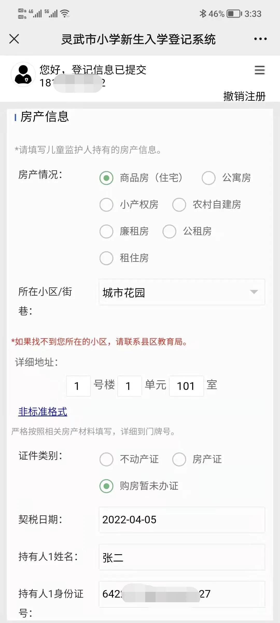Choose 不动产证 certificate type
This screenshot has height=623, width=280.
pyautogui.click(x=107, y=459)
